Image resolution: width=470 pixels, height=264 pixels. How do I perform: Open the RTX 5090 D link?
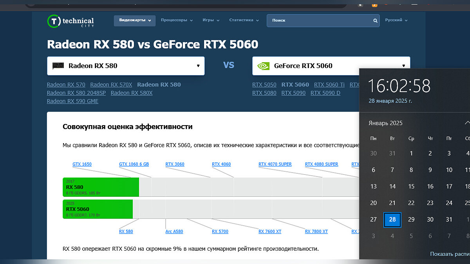(x=325, y=93)
